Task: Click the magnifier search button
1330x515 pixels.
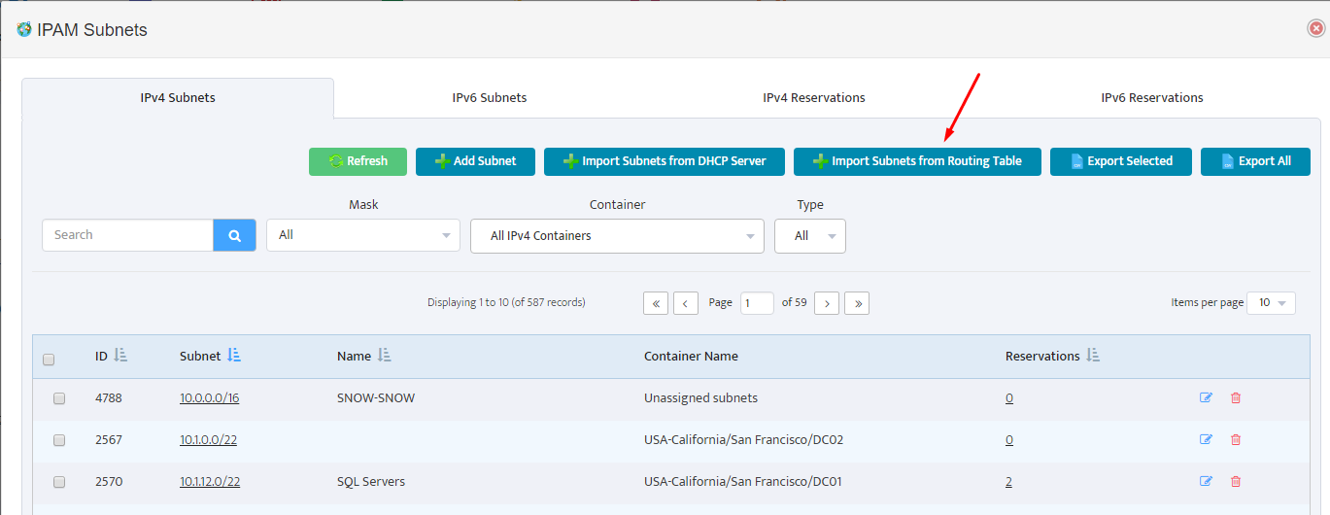Action: (234, 235)
